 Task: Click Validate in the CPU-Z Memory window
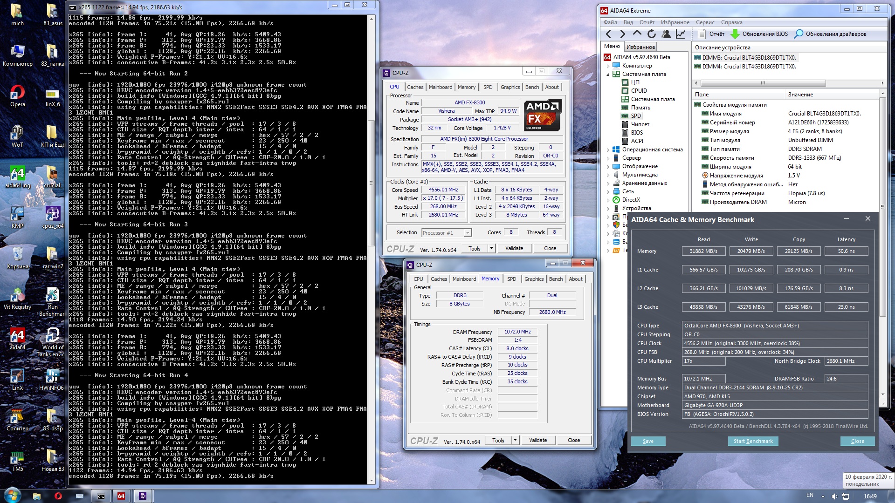537,440
